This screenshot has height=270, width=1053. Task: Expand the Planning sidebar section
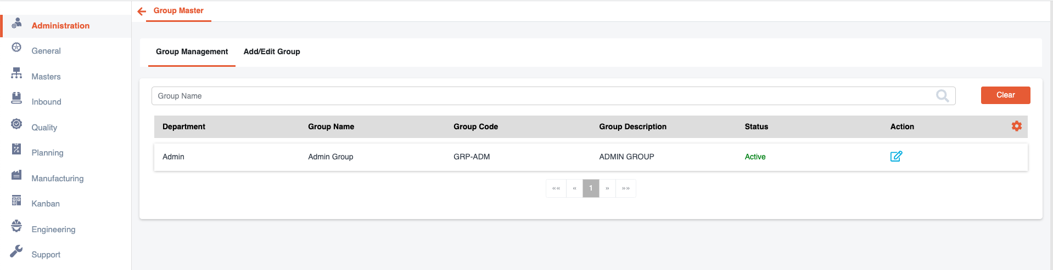click(47, 153)
